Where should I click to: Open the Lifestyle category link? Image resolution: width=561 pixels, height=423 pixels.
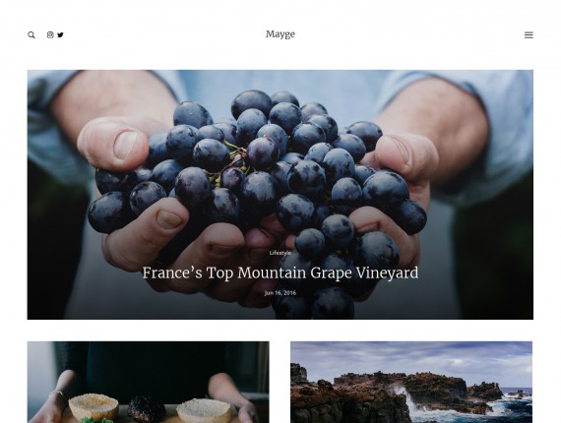click(280, 253)
